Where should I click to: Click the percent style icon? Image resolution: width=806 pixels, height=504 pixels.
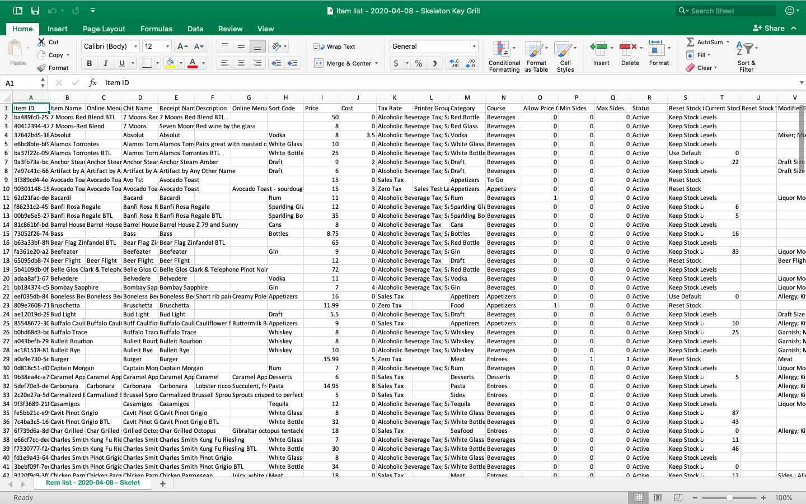pyautogui.click(x=419, y=63)
